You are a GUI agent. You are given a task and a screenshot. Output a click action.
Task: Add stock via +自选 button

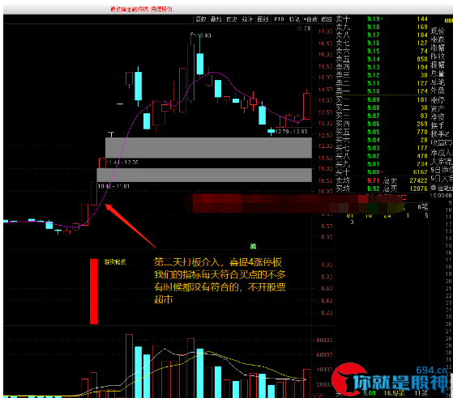click(x=310, y=19)
